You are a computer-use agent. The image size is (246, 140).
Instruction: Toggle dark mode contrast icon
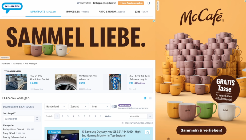pos(149,3)
